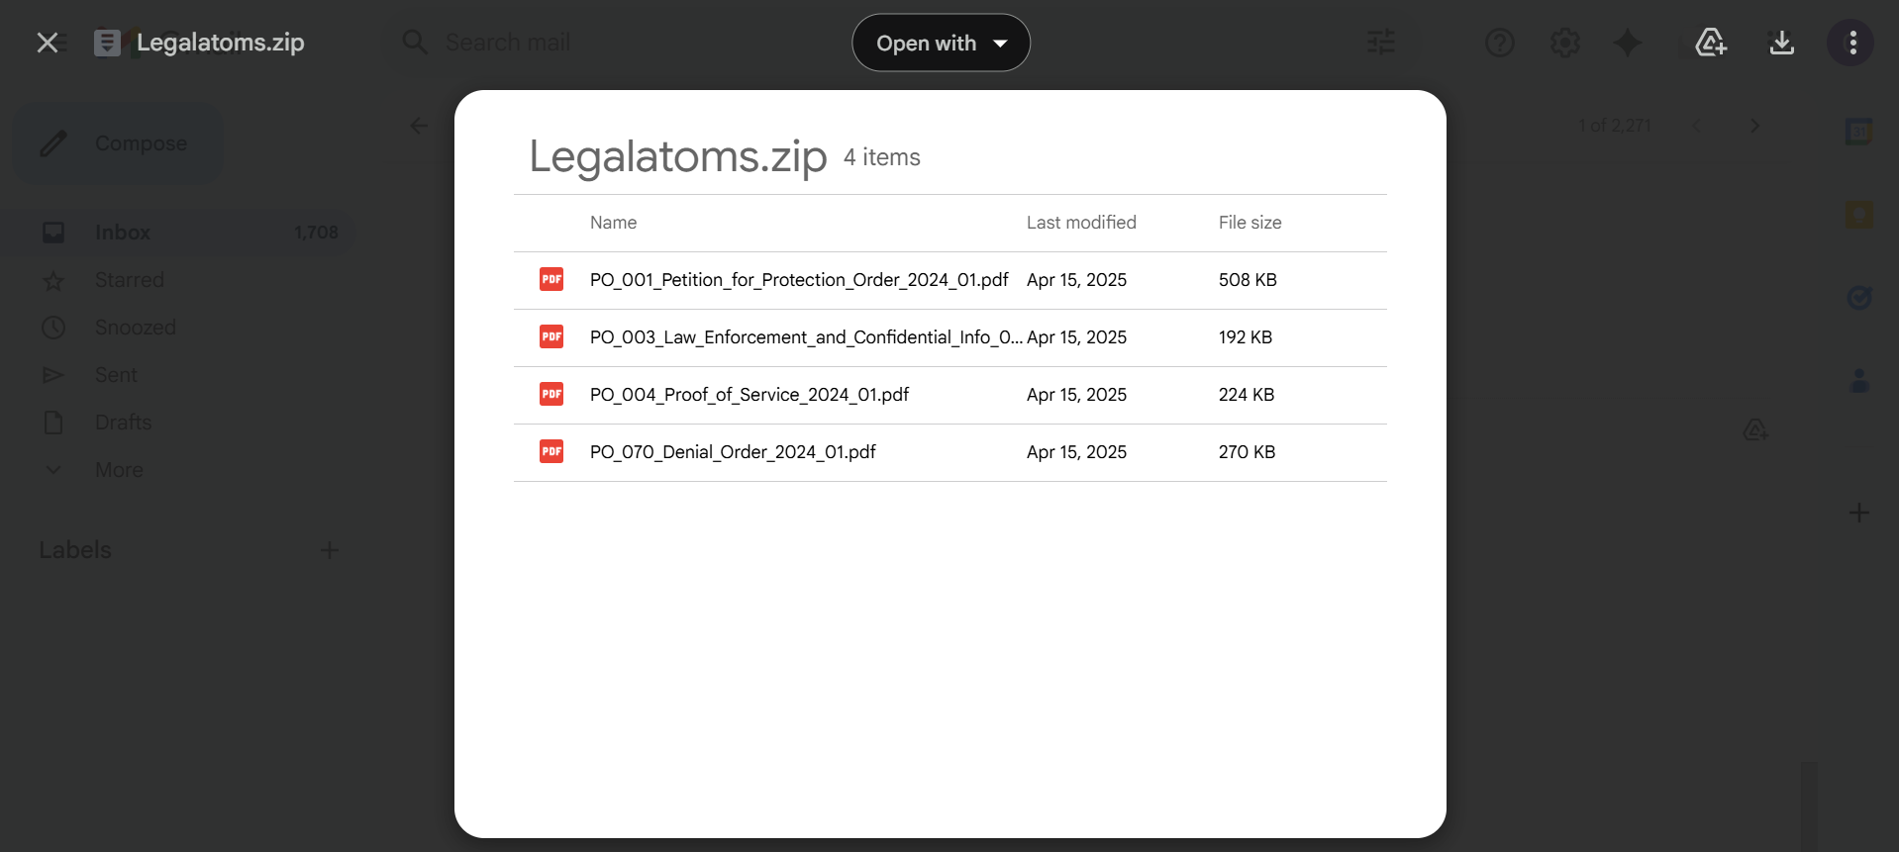Open Google Keep side panel icon
This screenshot has height=852, width=1899.
pos(1858,215)
